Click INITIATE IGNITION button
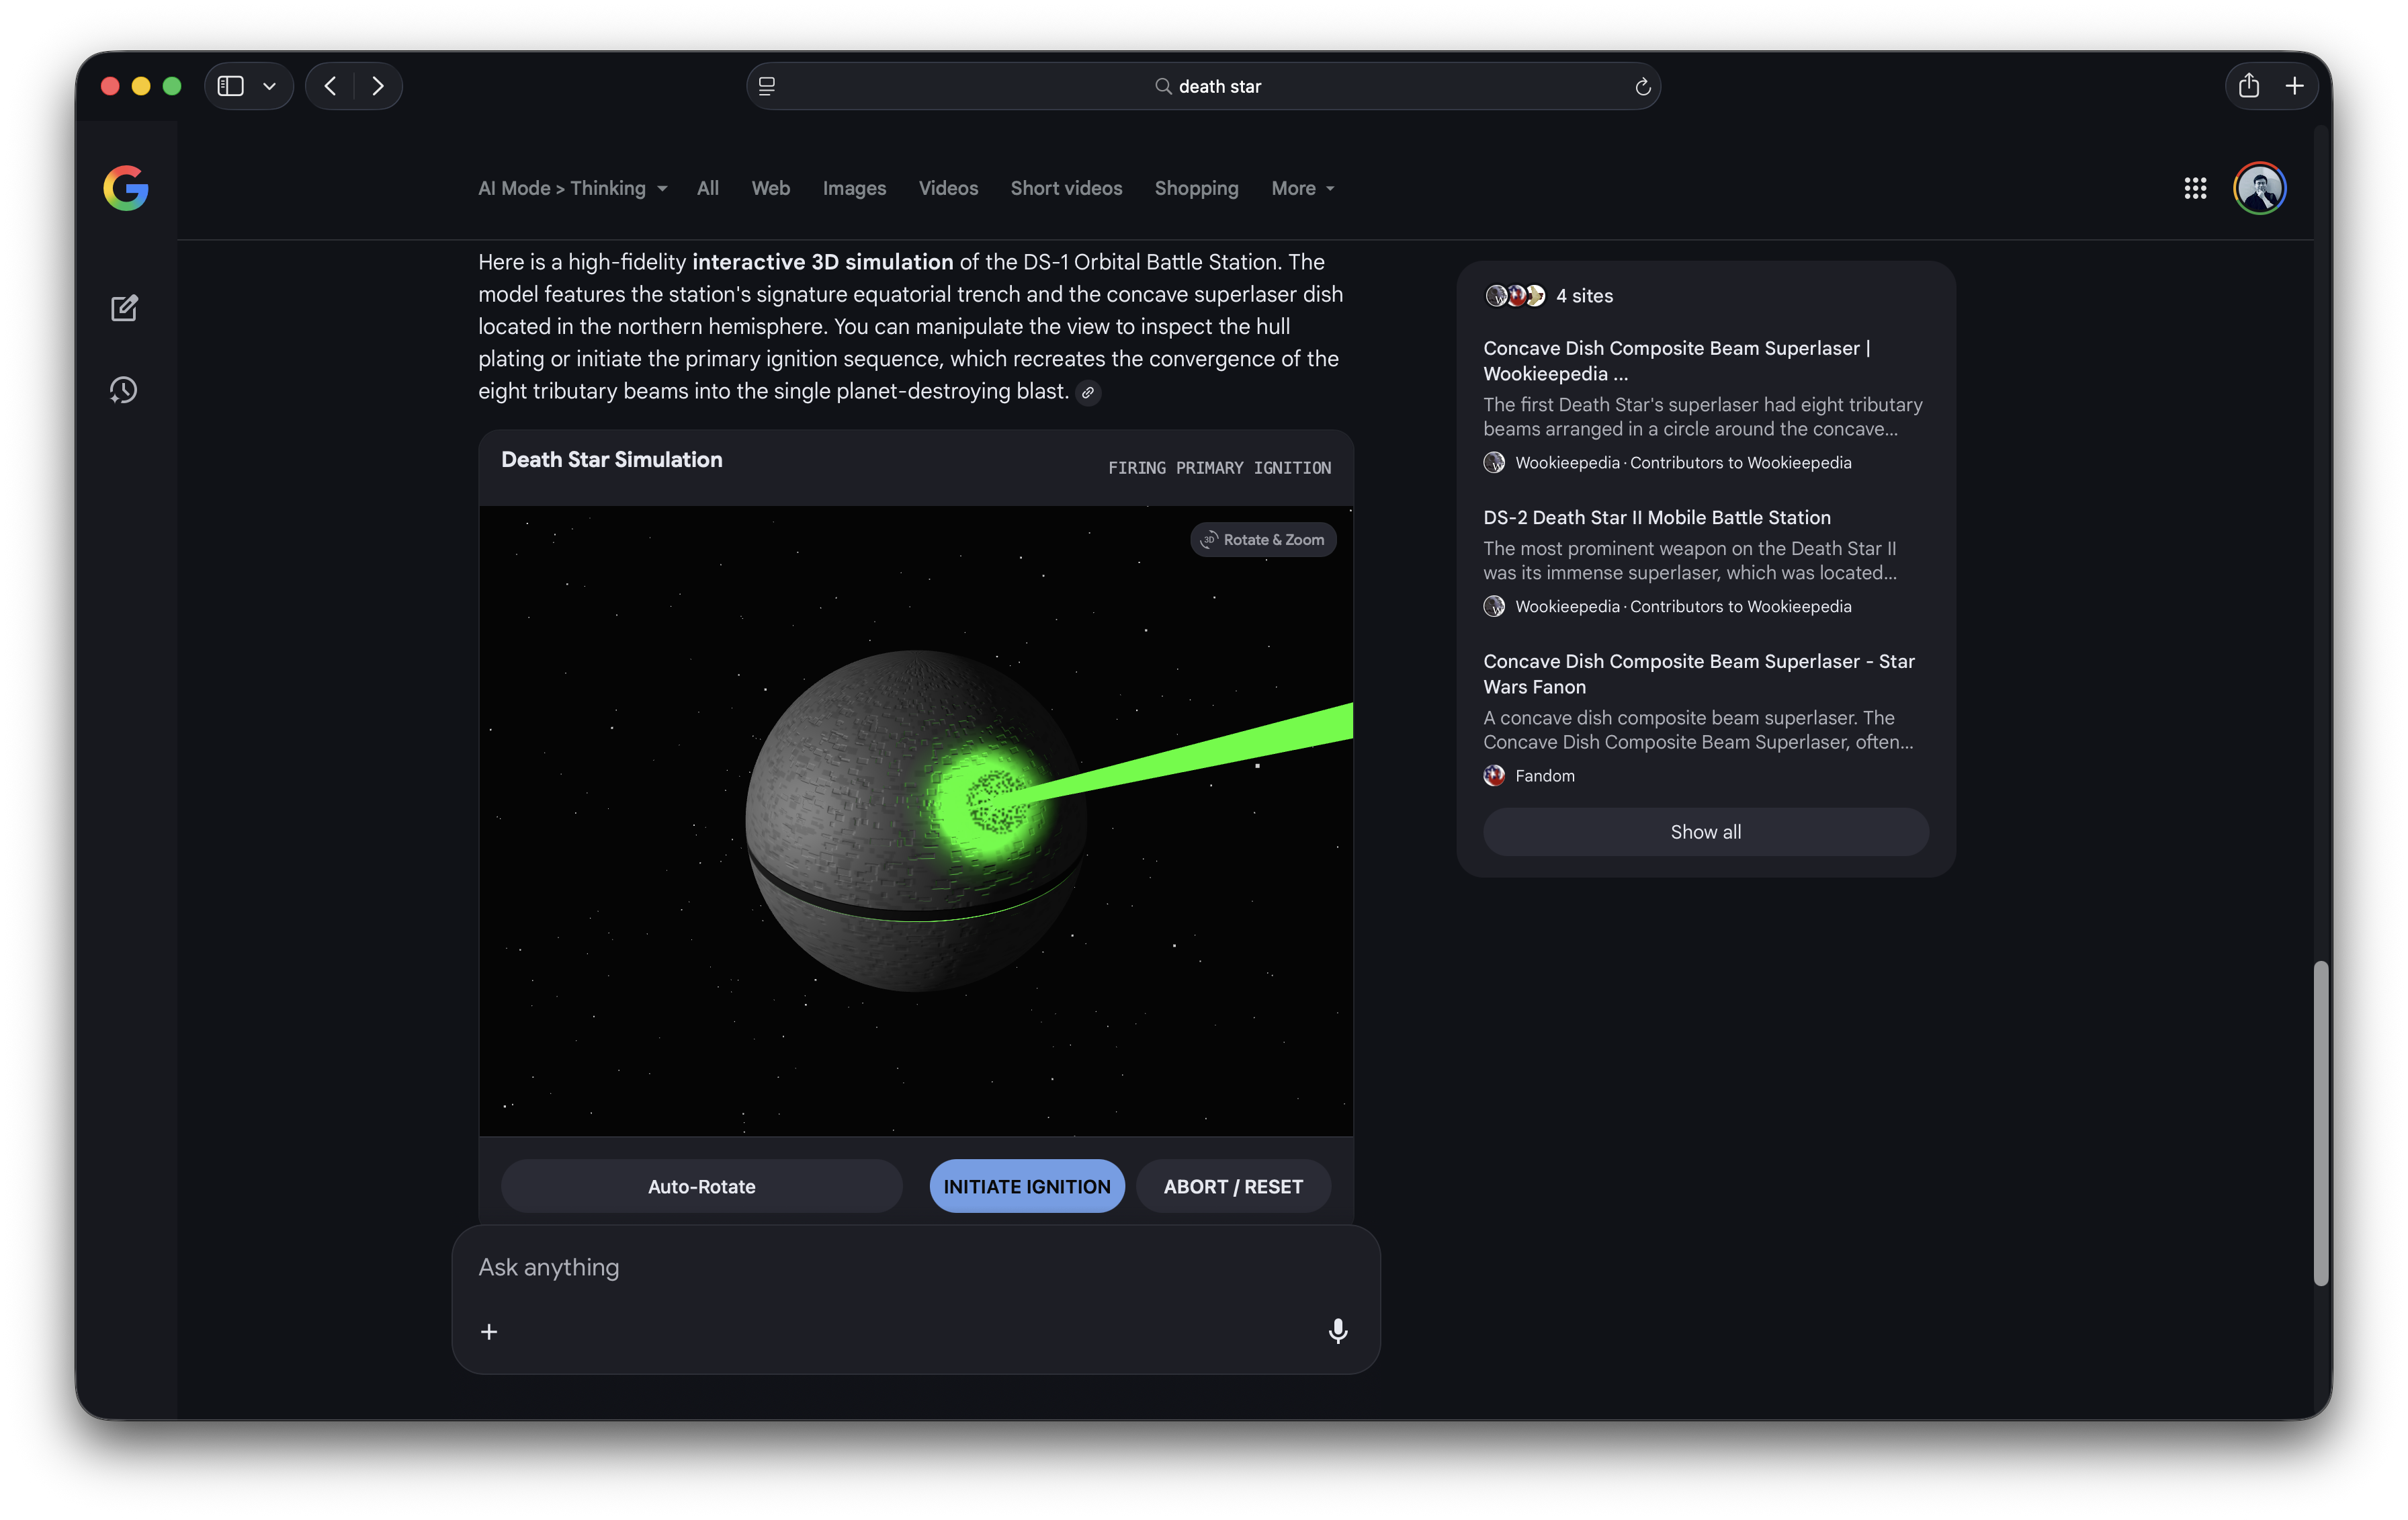 1027,1187
